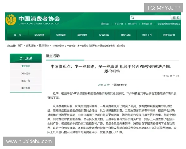
Task: Click the 搜索 search button
Action: (176, 18)
